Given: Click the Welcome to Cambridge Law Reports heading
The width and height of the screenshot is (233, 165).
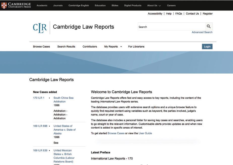Looking at the screenshot, I should tap(121, 92).
